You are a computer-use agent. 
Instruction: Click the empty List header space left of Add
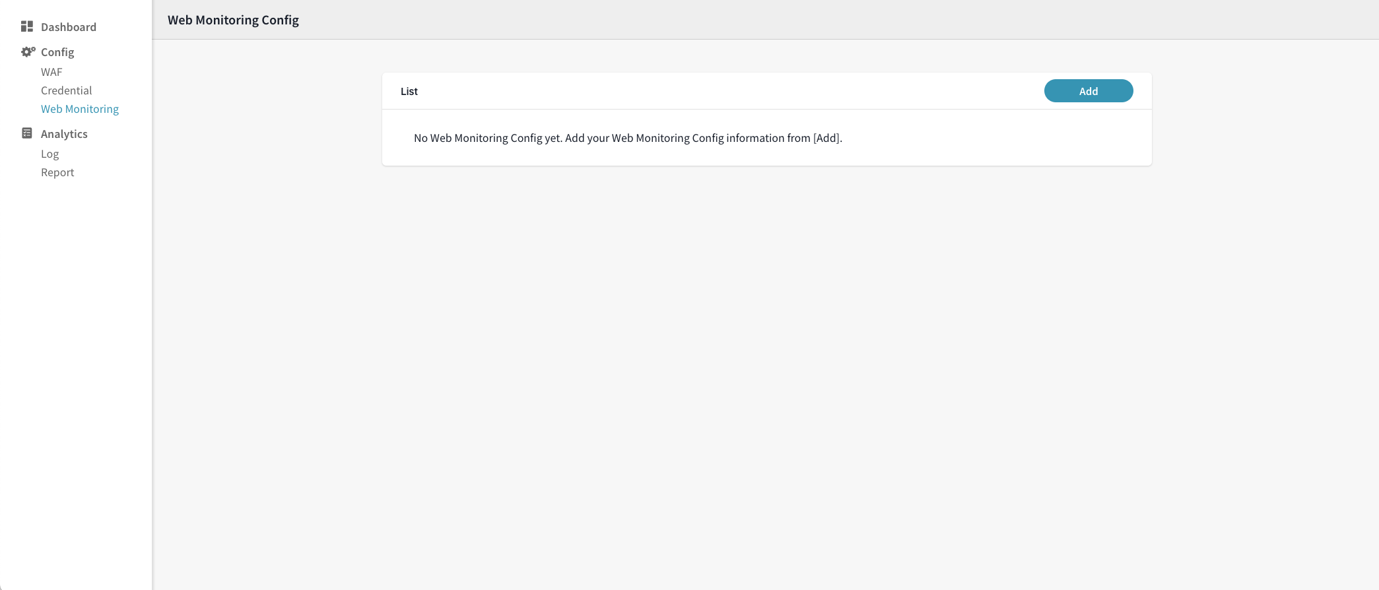726,91
